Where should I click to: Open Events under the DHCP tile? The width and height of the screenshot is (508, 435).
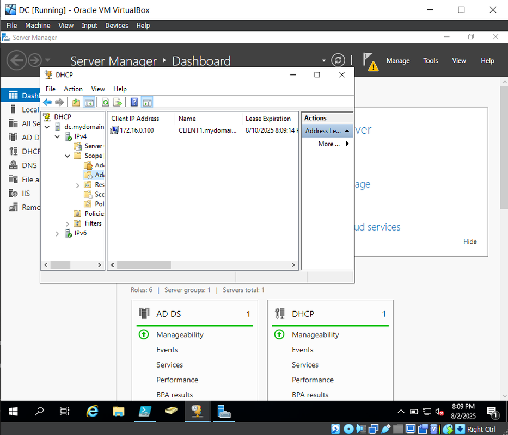pyautogui.click(x=302, y=350)
